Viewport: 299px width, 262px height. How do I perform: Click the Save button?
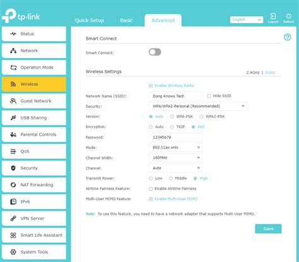(x=268, y=229)
